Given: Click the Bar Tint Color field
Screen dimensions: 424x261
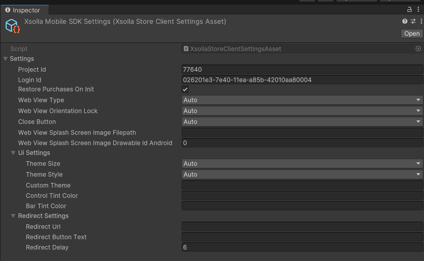Looking at the screenshot, I should click(302, 206).
